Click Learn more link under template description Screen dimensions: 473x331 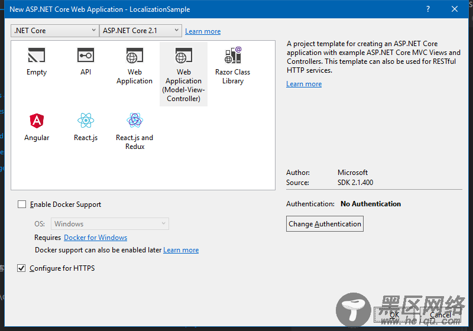(x=304, y=84)
